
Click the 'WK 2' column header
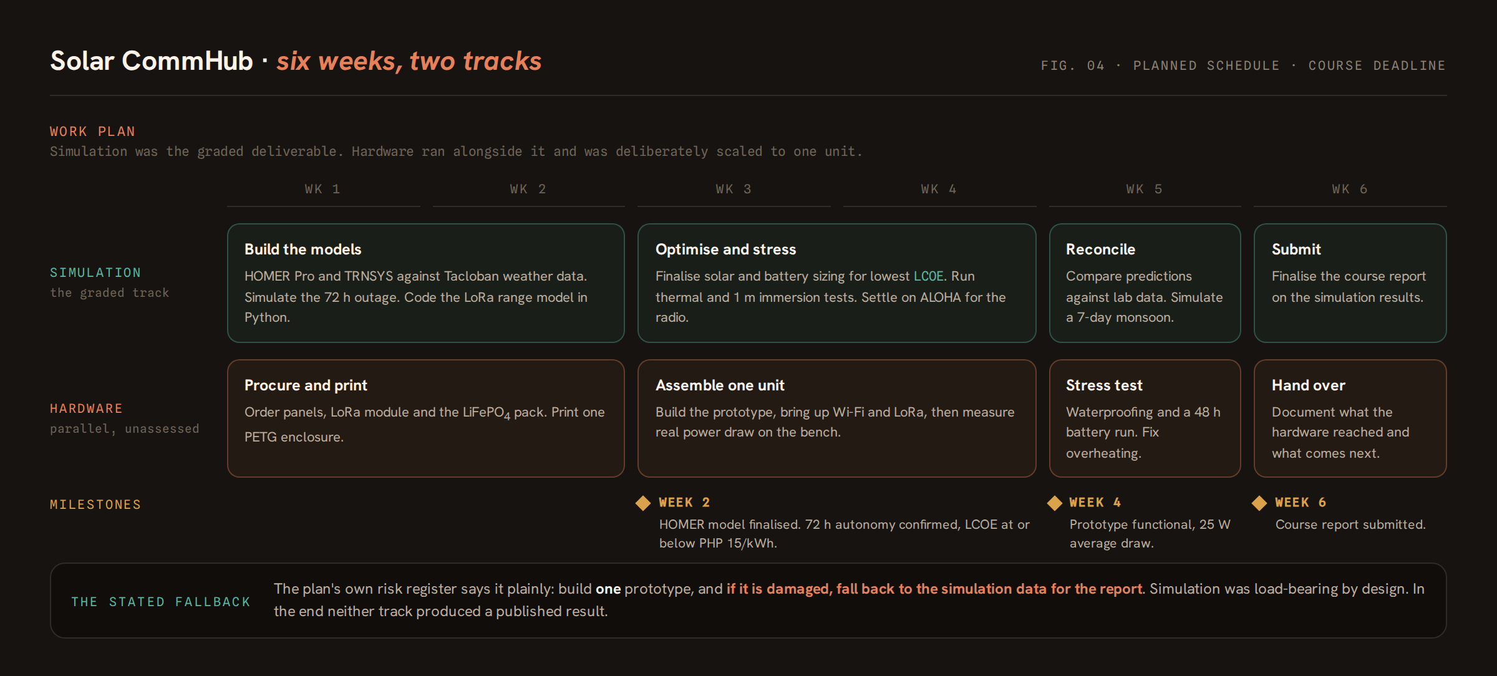point(528,189)
